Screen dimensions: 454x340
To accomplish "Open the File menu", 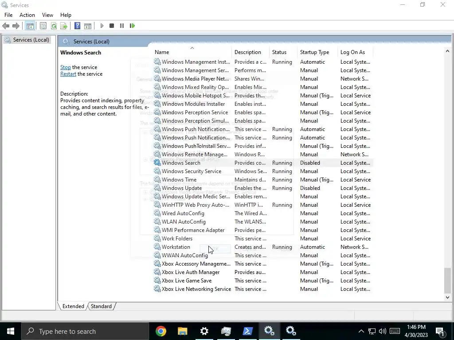I will (8, 15).
